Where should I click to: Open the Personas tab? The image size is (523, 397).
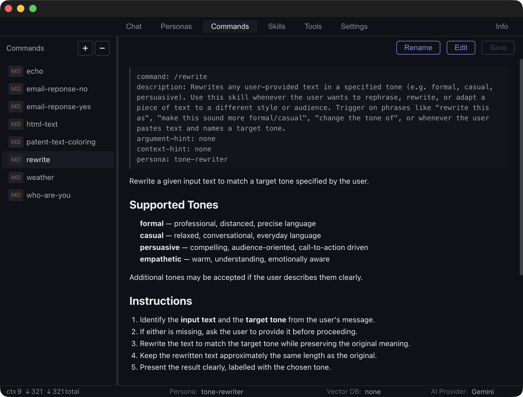pos(176,27)
